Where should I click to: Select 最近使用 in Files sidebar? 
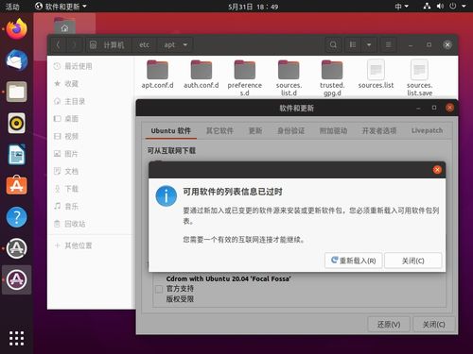[x=92, y=66]
